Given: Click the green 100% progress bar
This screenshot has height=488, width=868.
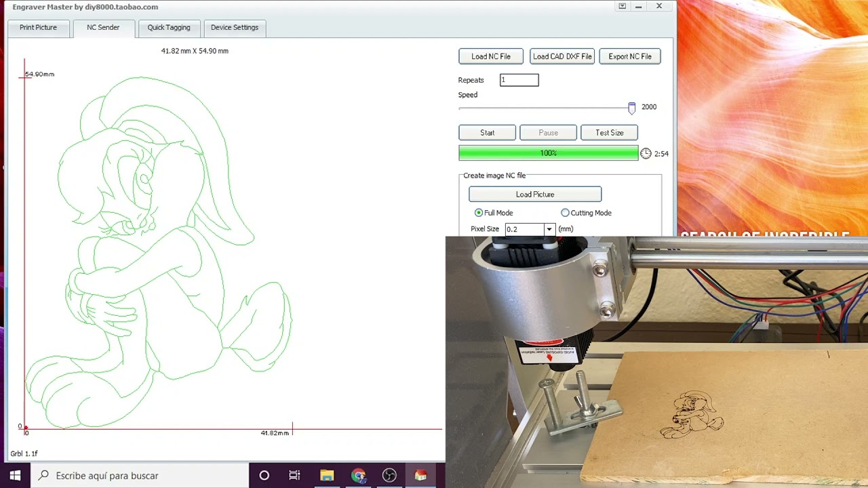Looking at the screenshot, I should click(548, 153).
